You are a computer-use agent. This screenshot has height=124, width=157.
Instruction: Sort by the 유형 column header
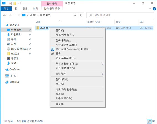click(118, 22)
